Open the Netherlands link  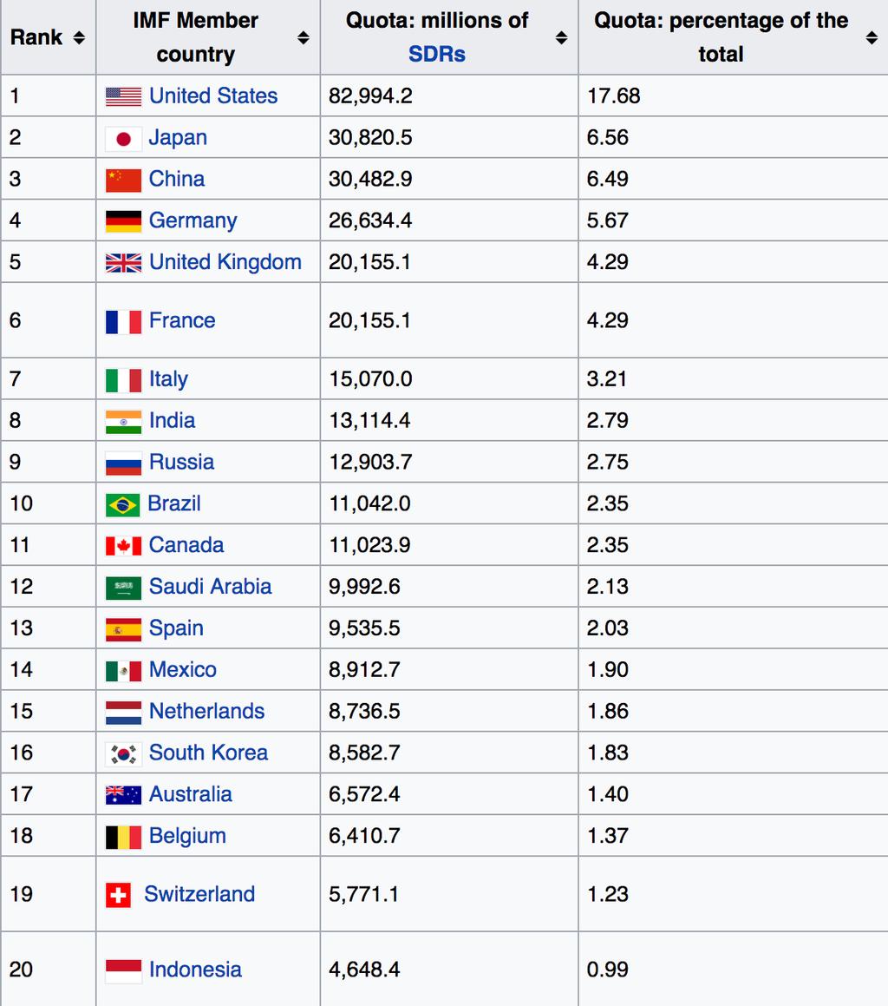(x=206, y=711)
